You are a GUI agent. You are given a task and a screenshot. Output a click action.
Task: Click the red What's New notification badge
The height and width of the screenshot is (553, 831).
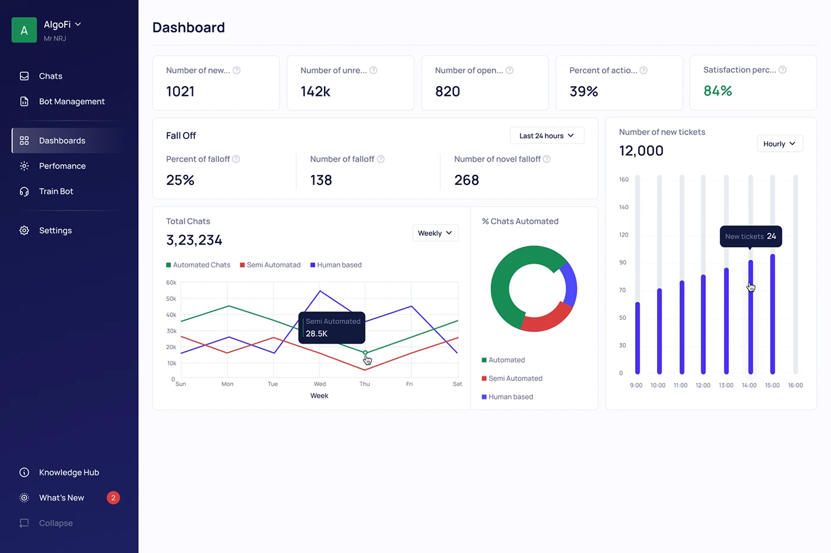pyautogui.click(x=113, y=498)
